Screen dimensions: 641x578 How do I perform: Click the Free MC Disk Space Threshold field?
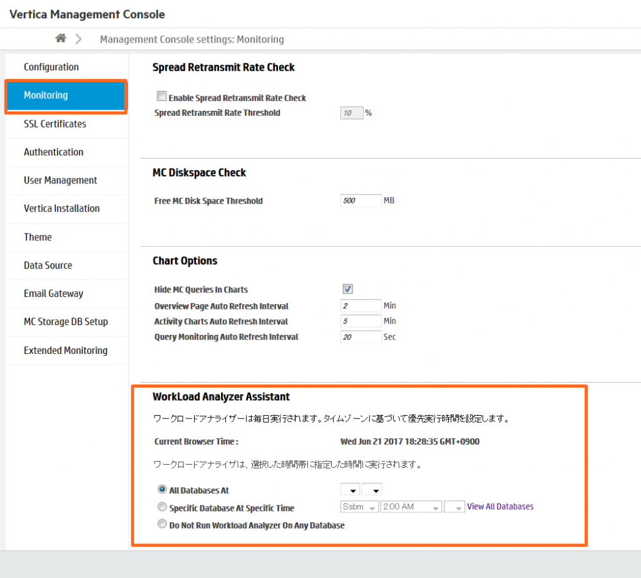(x=361, y=201)
